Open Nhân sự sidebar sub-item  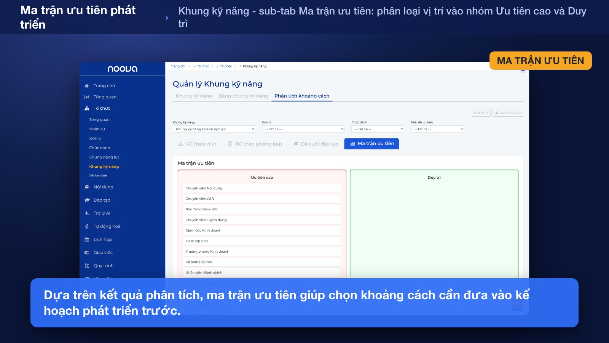point(97,129)
